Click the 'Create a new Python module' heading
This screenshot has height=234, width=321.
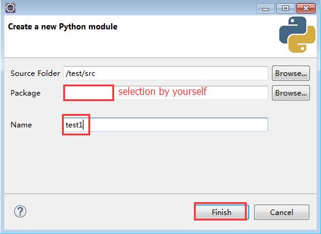click(x=63, y=26)
